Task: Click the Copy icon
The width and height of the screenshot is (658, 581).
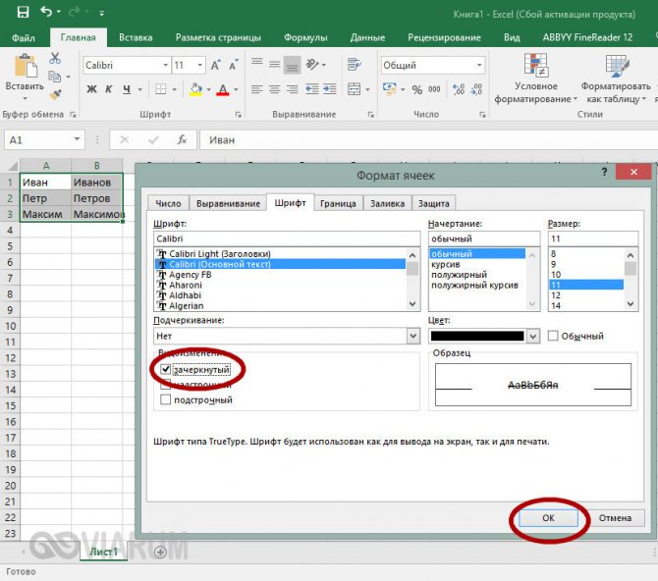Action: pos(55,77)
